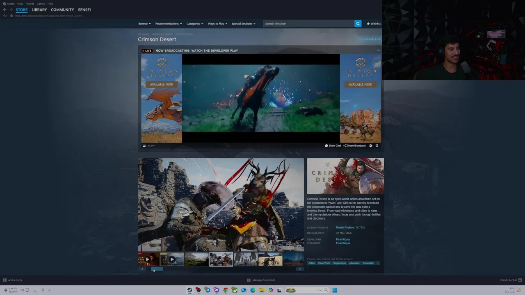Open Microsoft Edge from the taskbar
525x295 pixels.
(x=253, y=290)
